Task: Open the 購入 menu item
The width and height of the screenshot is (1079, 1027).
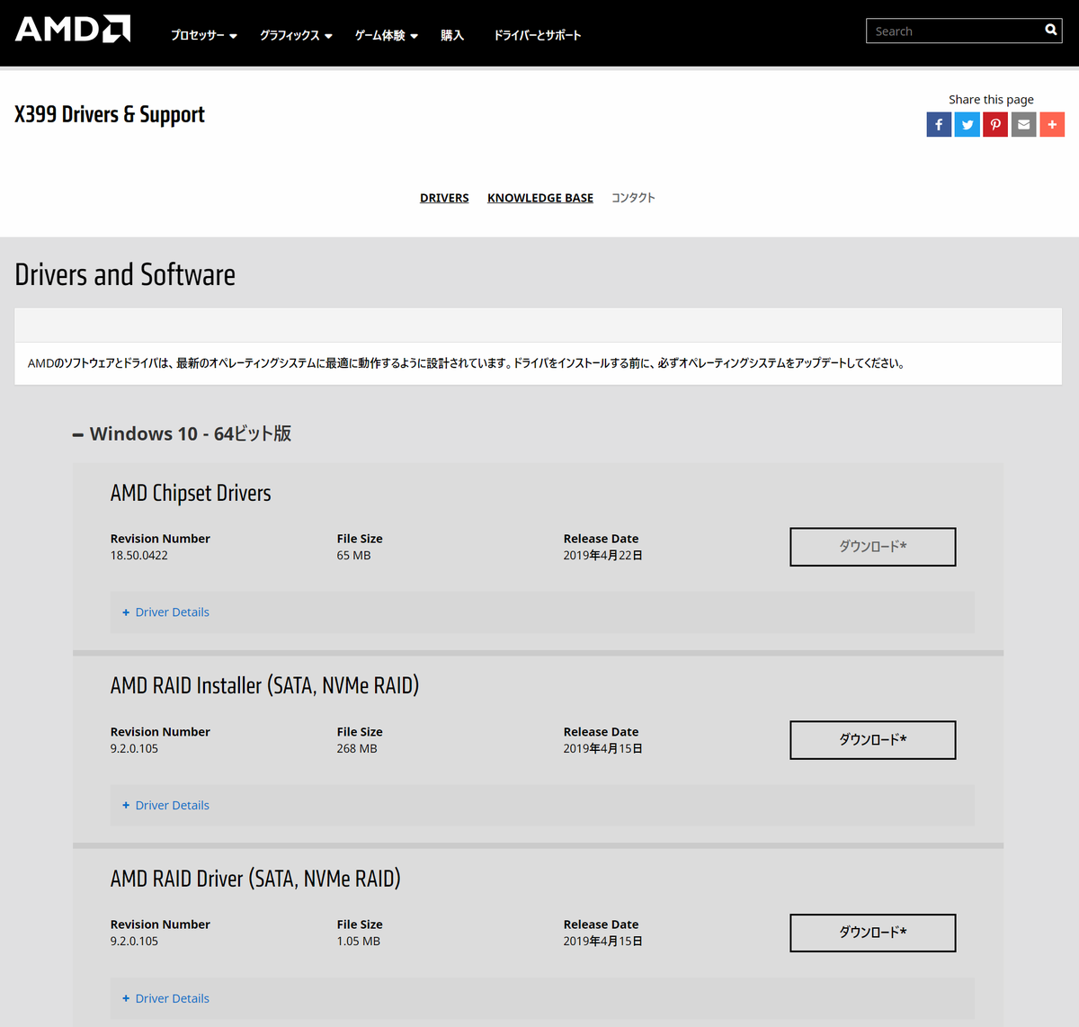Action: tap(452, 35)
